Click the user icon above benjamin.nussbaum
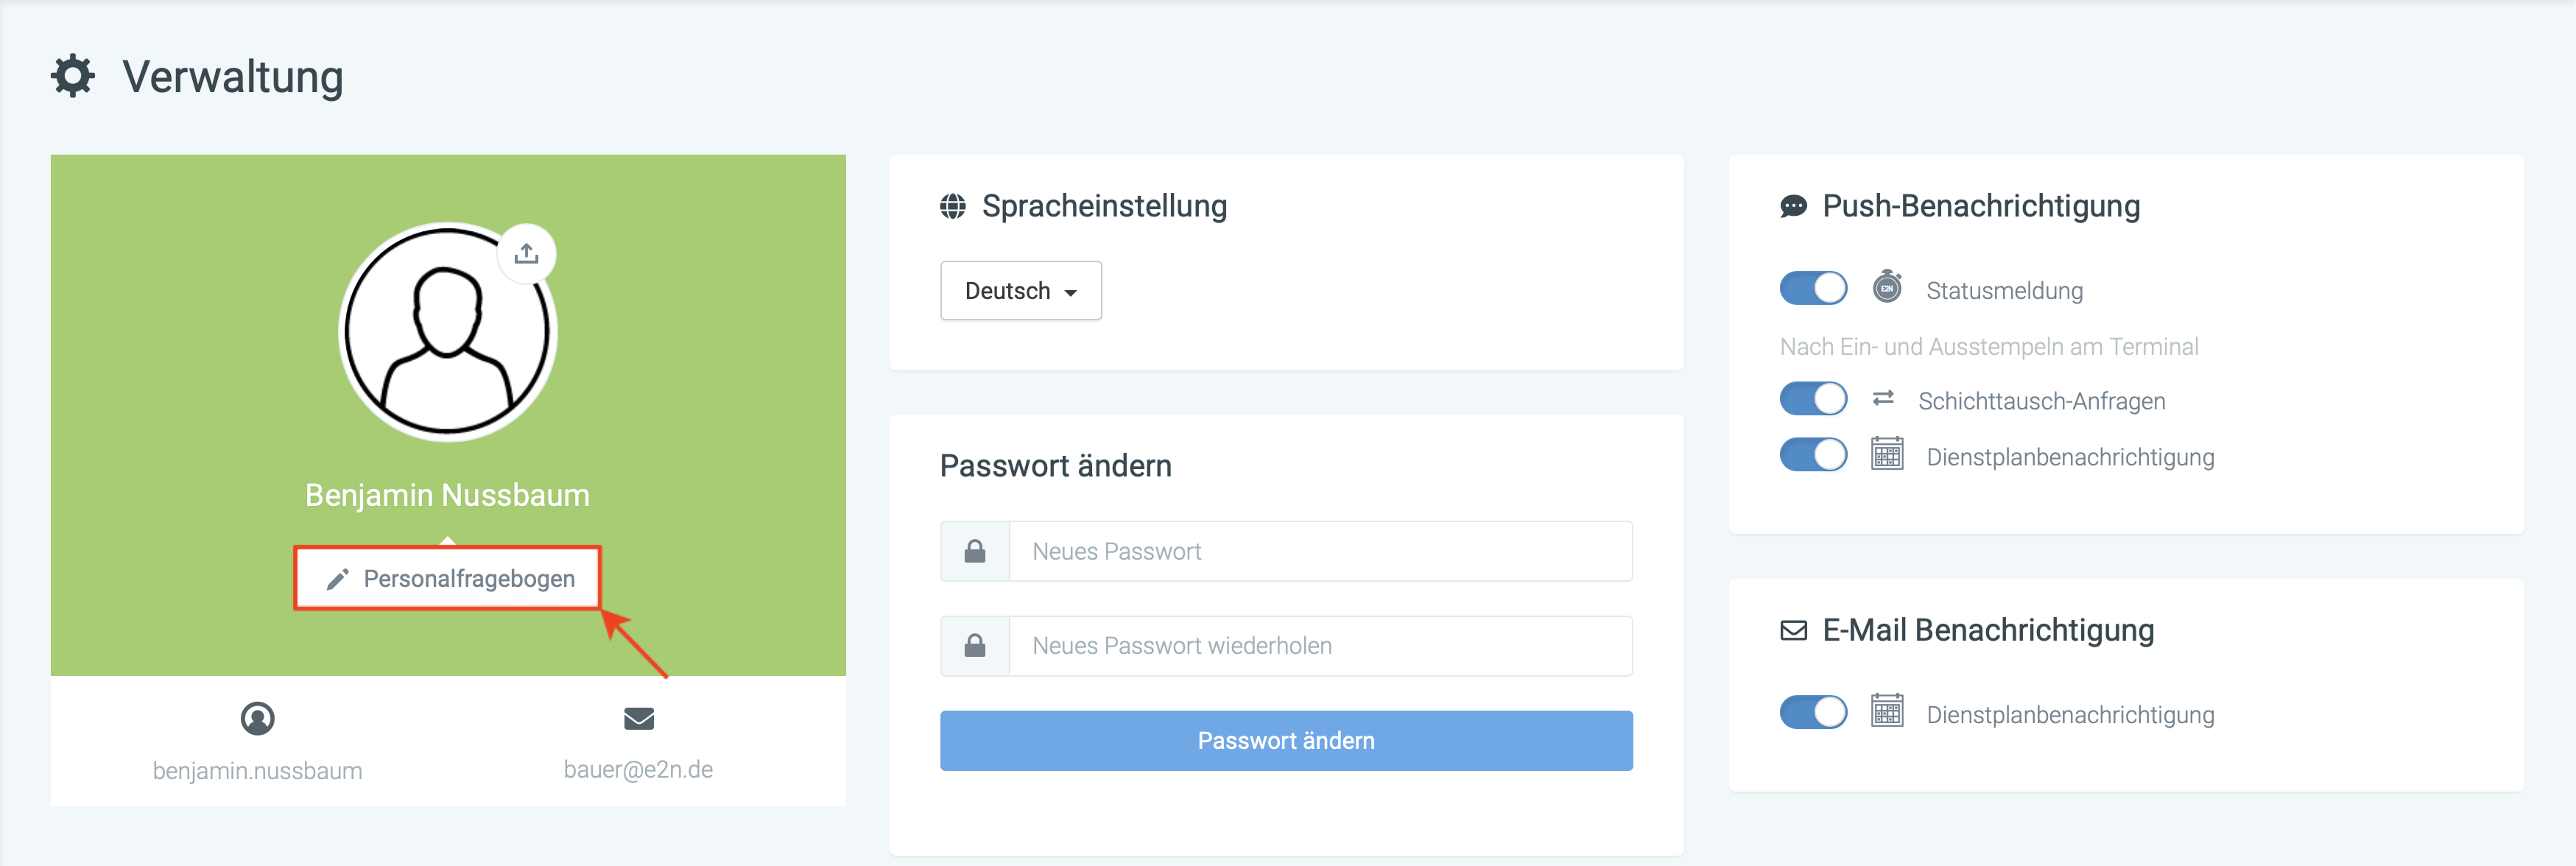2576x866 pixels. [257, 718]
